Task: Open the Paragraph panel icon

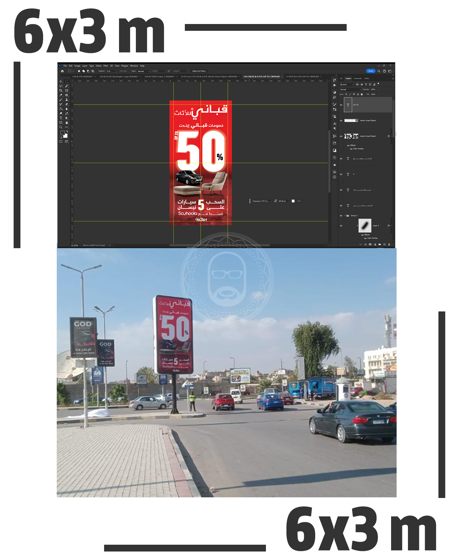Action: (335, 128)
